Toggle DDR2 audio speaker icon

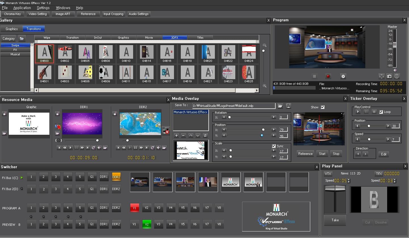pos(158,148)
